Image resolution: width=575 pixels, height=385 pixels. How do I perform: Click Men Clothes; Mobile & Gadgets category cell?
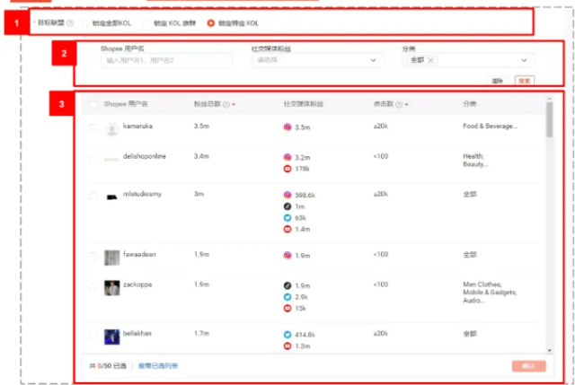pyautogui.click(x=490, y=293)
